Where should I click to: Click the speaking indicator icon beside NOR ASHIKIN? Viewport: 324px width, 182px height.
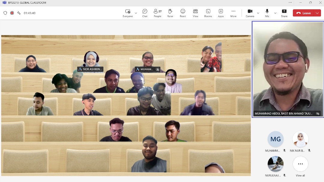(x=80, y=69)
